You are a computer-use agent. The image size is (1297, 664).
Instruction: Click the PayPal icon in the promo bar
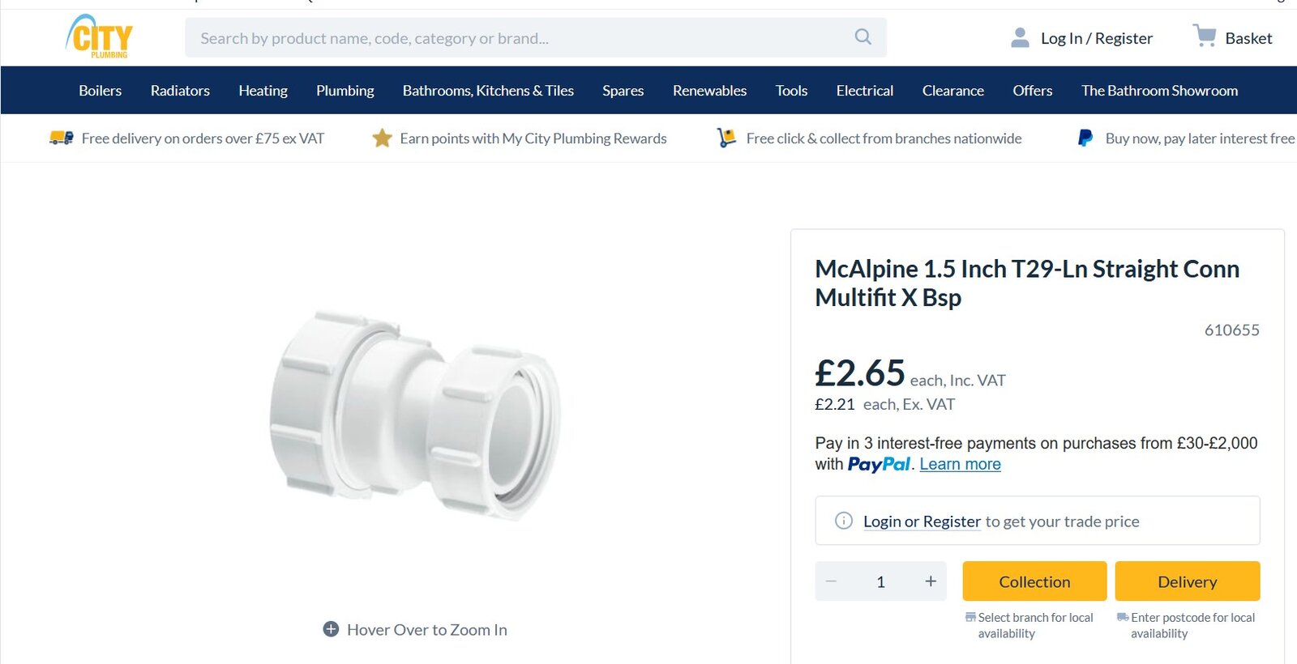1085,138
